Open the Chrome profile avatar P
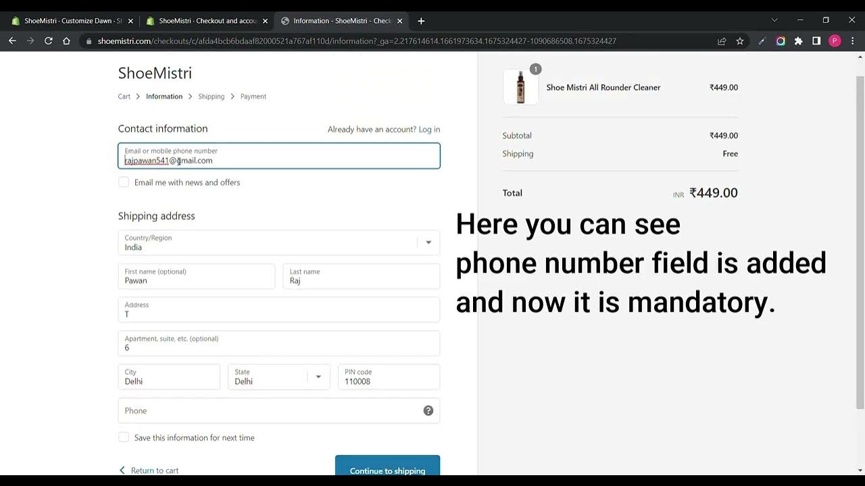Viewport: 865px width, 486px height. (x=835, y=41)
